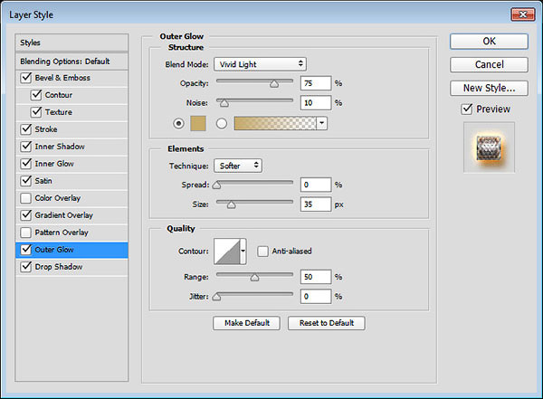This screenshot has width=543, height=399.
Task: Click the Range slider handle
Action: pos(254,277)
